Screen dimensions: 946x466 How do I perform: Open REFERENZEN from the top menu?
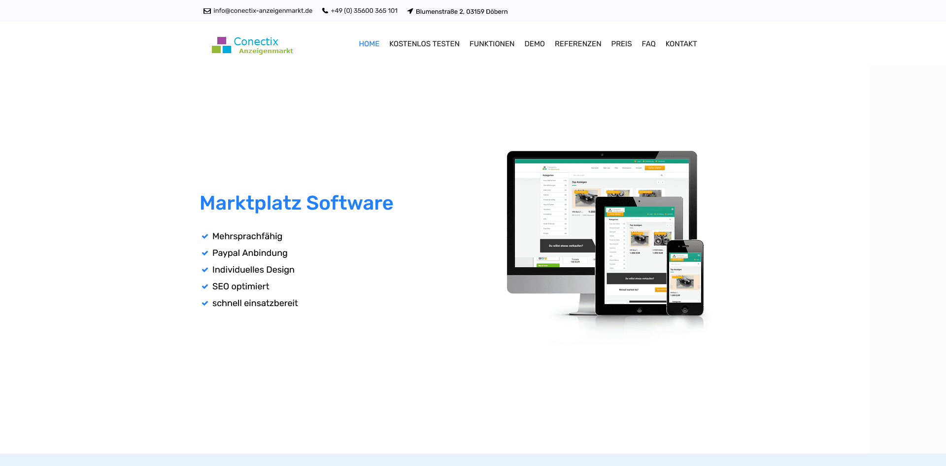point(578,44)
